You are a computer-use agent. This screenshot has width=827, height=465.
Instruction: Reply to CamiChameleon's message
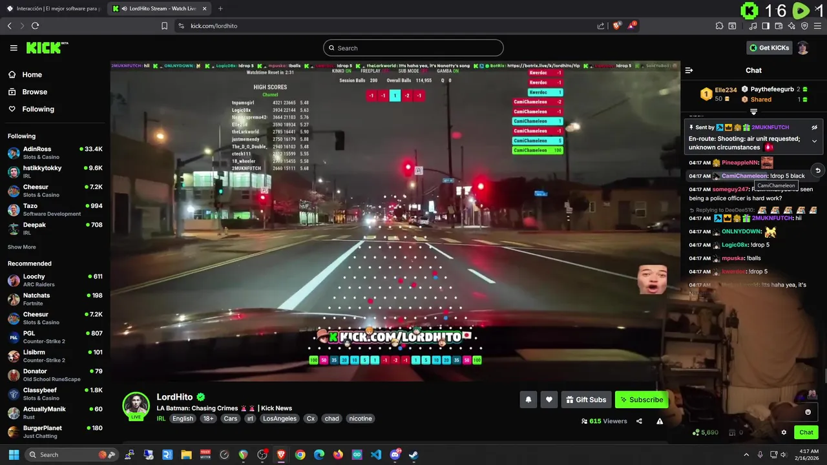817,170
